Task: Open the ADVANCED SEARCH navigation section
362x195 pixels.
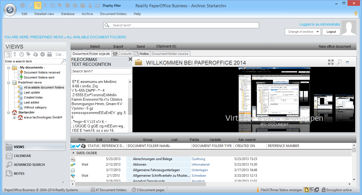Action: (35, 165)
